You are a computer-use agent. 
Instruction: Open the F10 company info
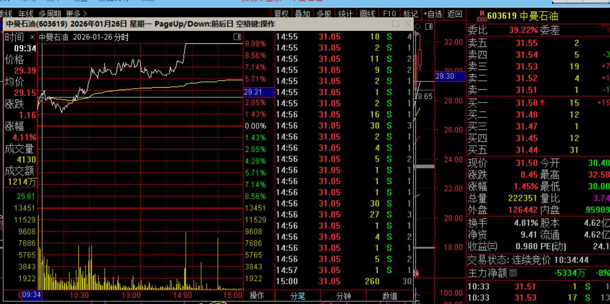click(x=389, y=14)
